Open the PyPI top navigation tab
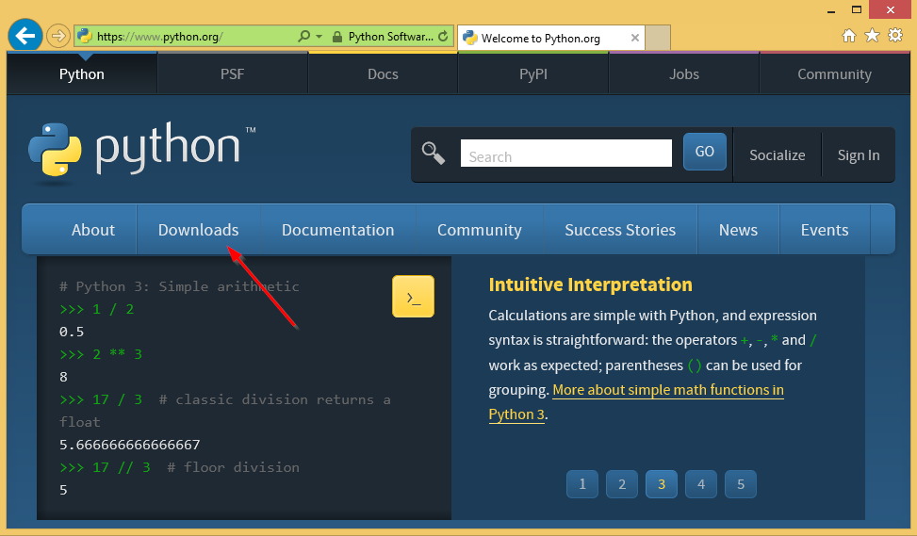917x536 pixels. [x=533, y=73]
